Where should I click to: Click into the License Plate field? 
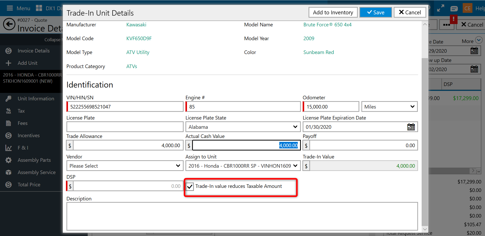coord(125,127)
